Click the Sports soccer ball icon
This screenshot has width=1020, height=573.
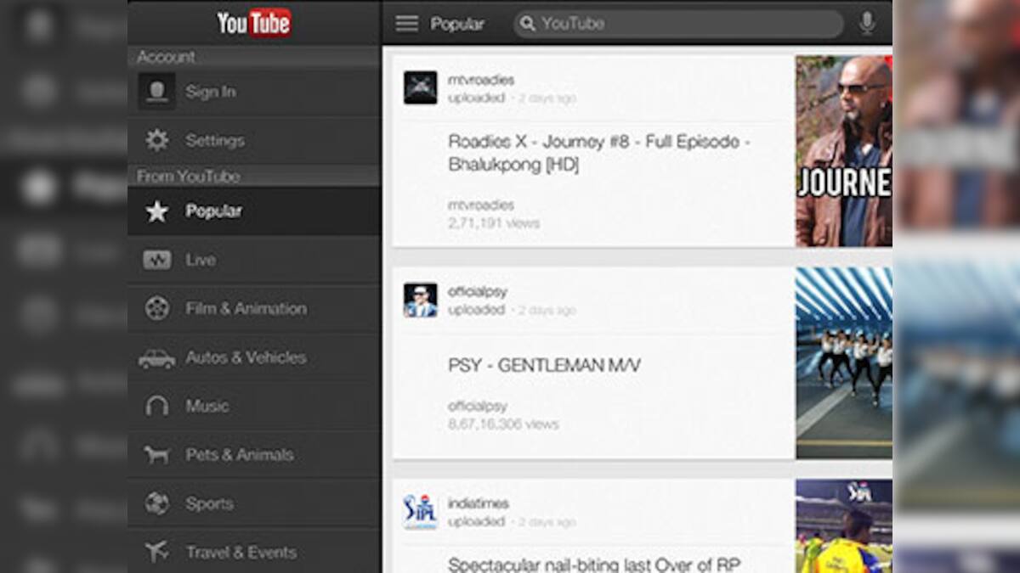tap(157, 503)
